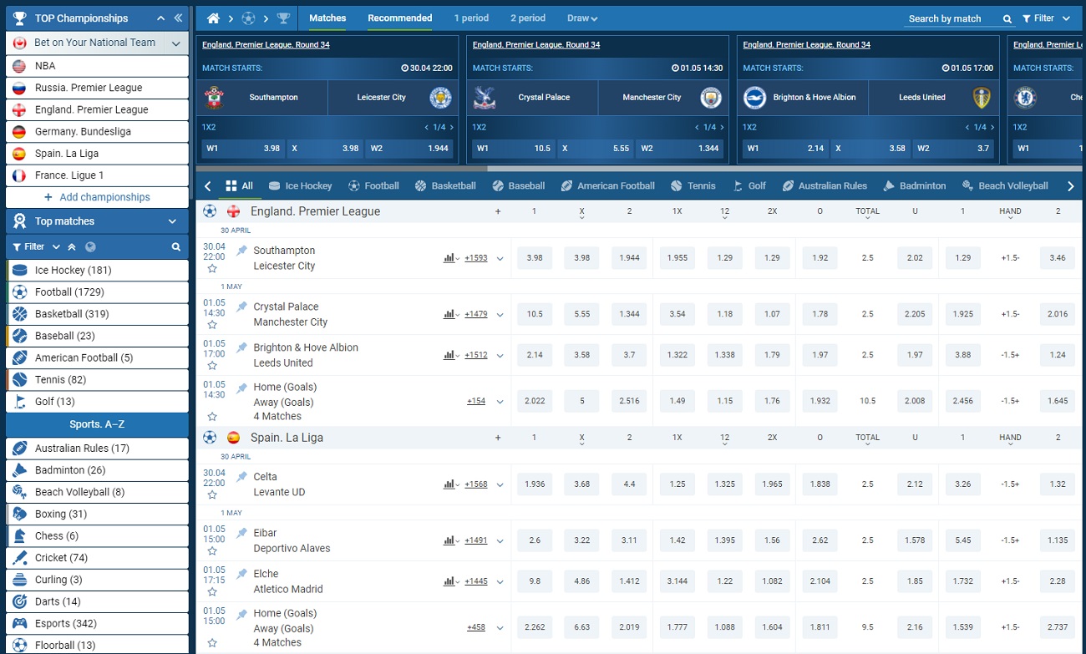Favorite the Southampton vs Leicester match star

[212, 269]
